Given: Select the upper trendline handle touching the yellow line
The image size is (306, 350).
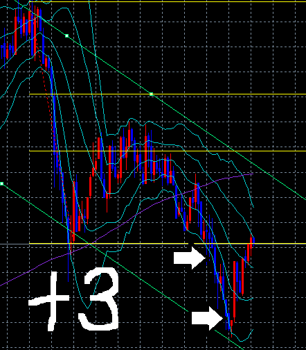Looking at the screenshot, I should click(x=152, y=94).
